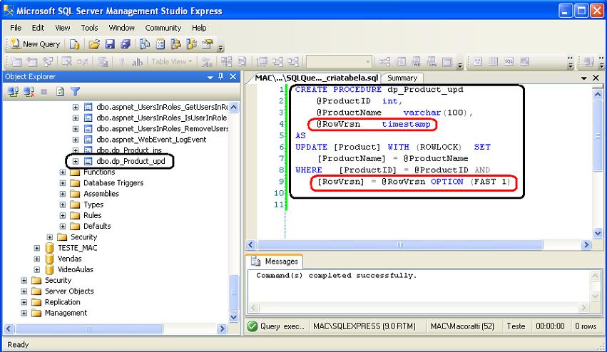Select the Server Objects folder
This screenshot has width=607, height=352.
[68, 291]
